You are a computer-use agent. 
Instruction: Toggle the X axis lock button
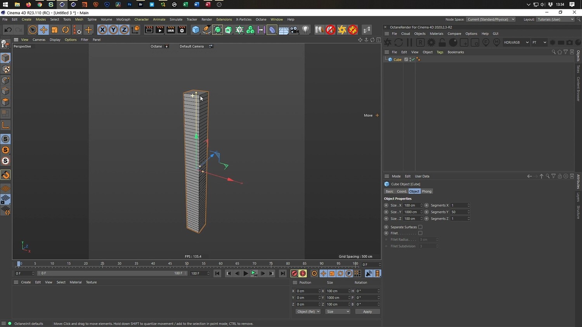point(102,30)
